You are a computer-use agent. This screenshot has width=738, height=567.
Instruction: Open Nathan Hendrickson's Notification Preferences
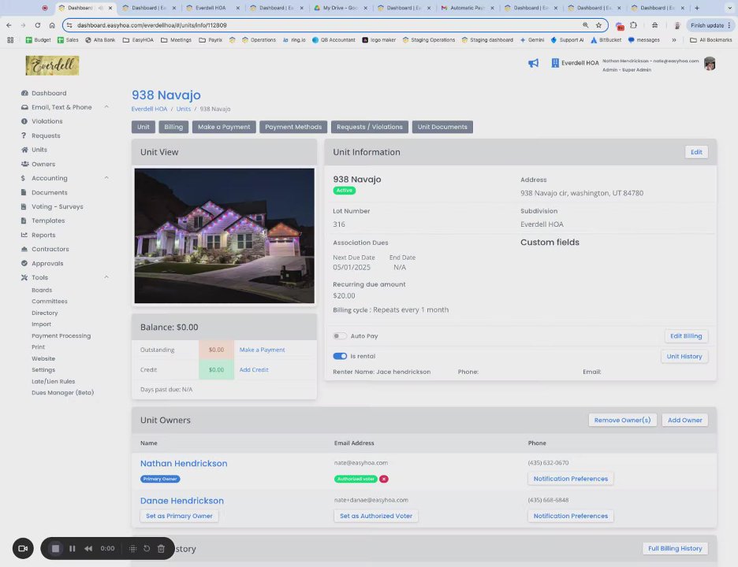pos(570,479)
